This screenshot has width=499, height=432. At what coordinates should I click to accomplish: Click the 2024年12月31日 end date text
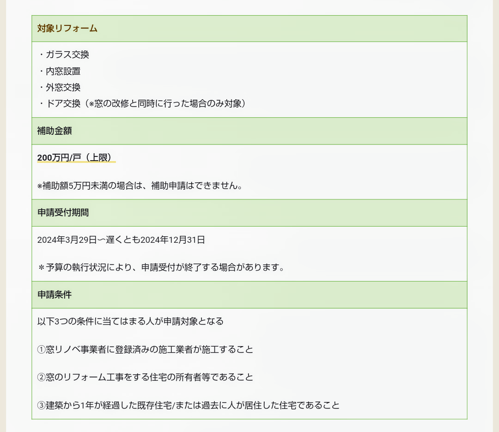pos(173,240)
